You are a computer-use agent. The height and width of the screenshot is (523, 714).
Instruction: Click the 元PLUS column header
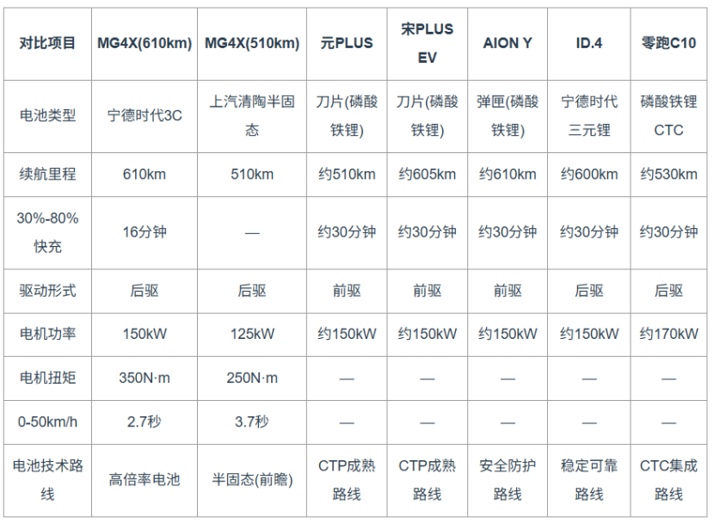(x=347, y=44)
